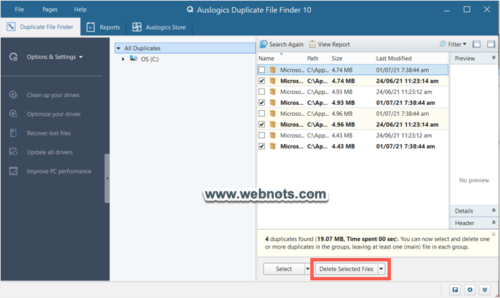The image size is (500, 298).
Task: Click the Update all drivers icon
Action: [14, 152]
